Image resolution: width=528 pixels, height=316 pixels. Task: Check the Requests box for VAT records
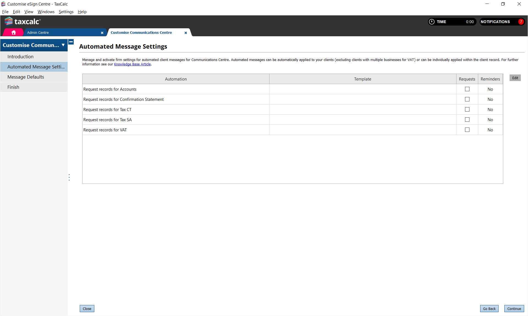click(467, 130)
